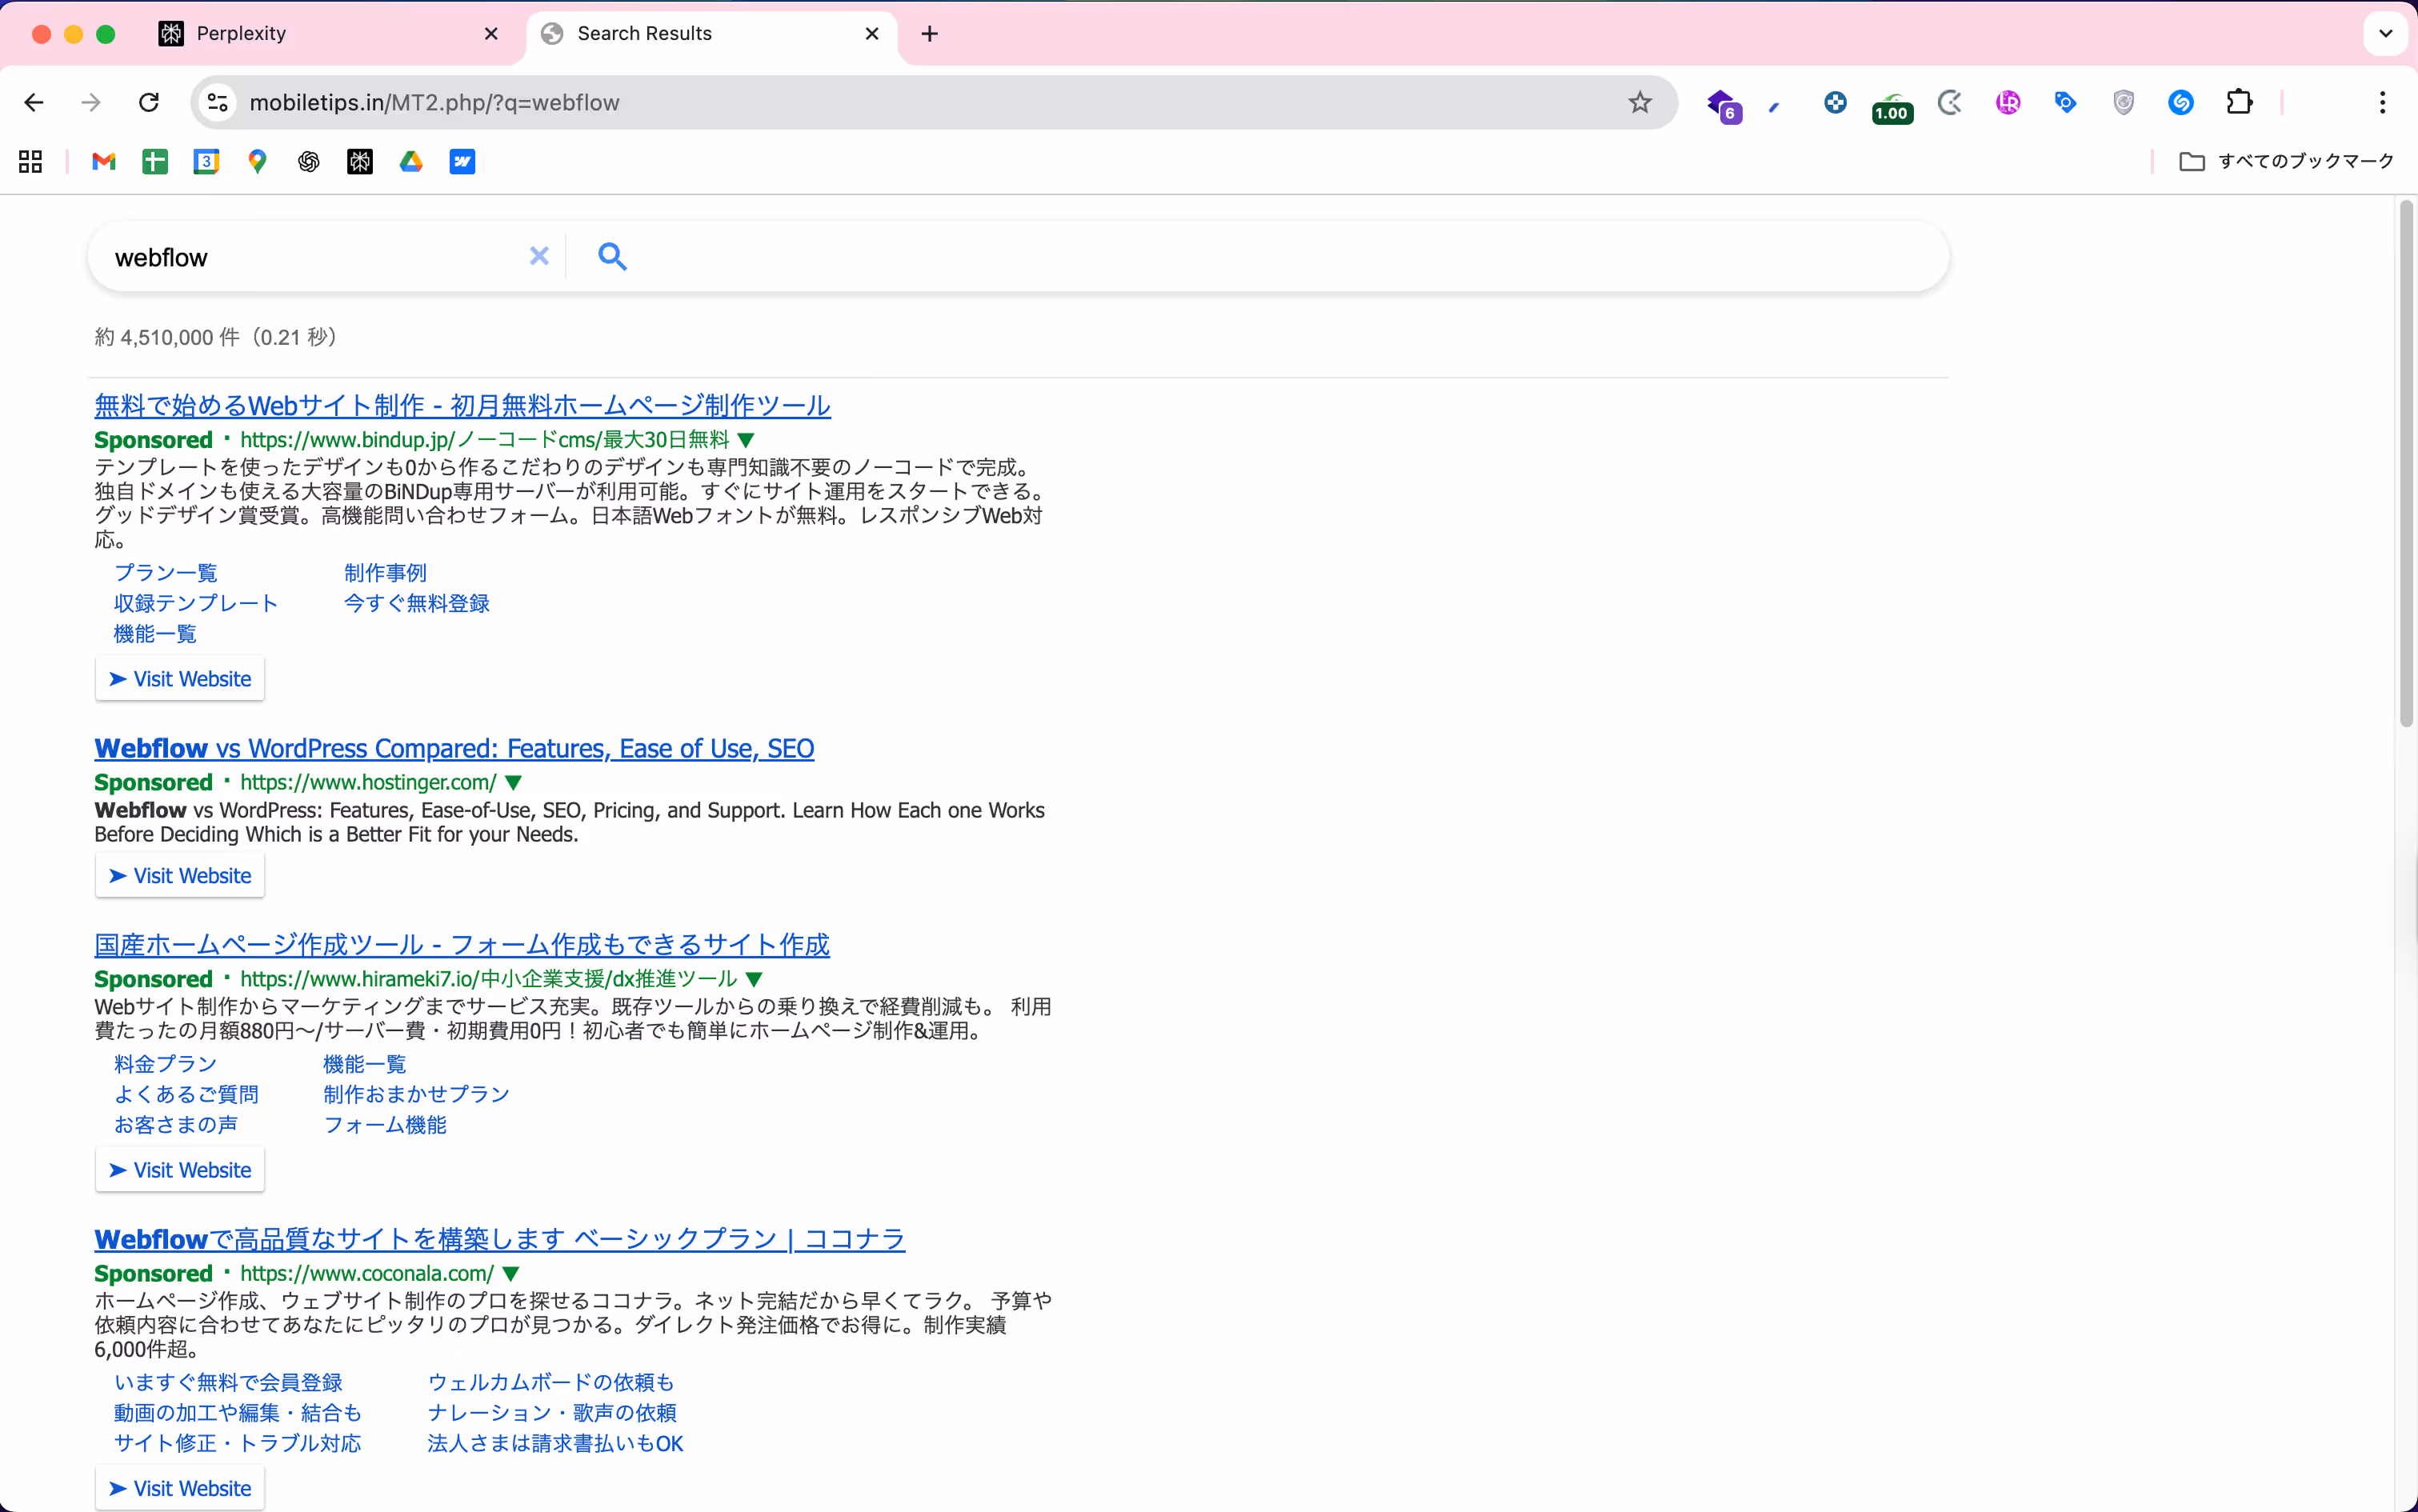Open Google Drive bookmark icon

411,161
